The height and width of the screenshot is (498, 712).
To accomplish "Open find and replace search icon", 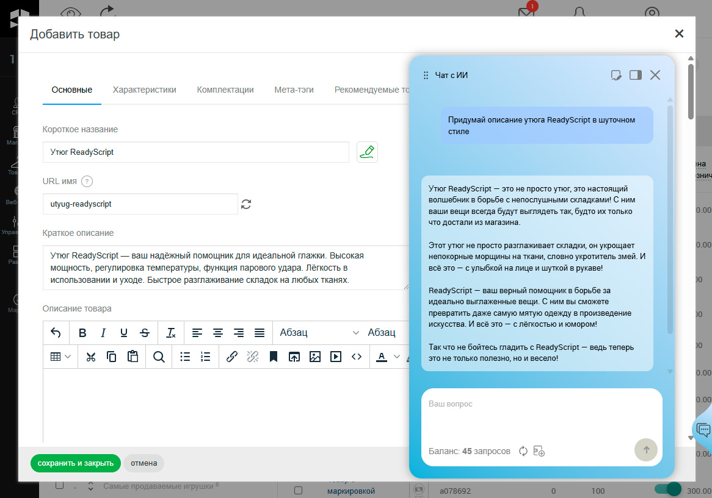I will click(x=159, y=357).
